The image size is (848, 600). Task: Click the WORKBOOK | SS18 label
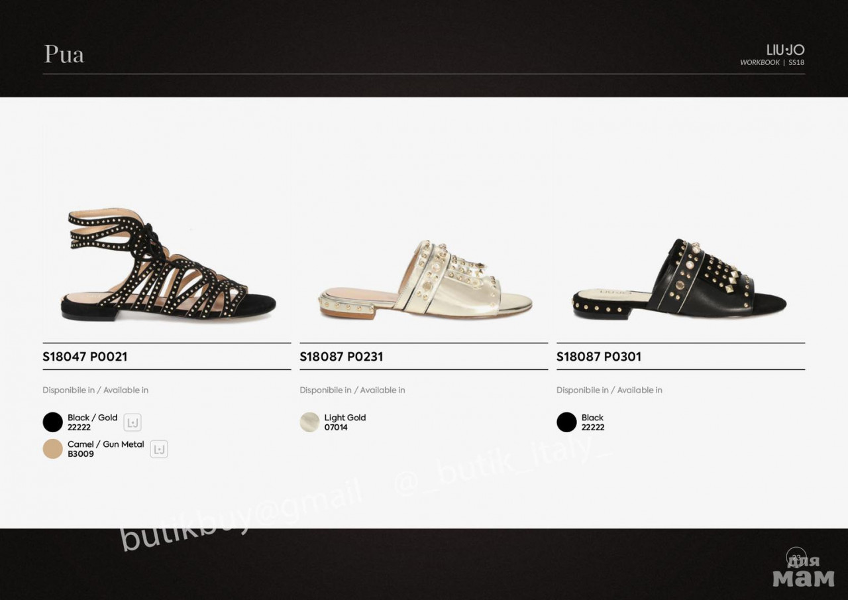pos(772,62)
